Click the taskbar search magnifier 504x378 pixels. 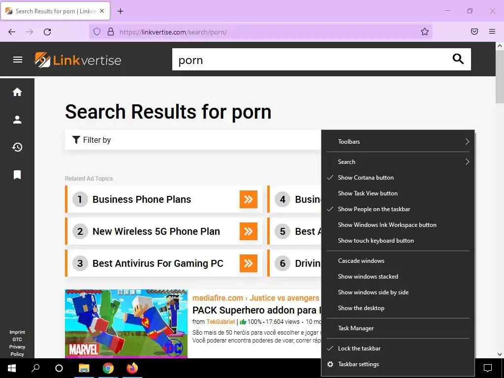[35, 368]
